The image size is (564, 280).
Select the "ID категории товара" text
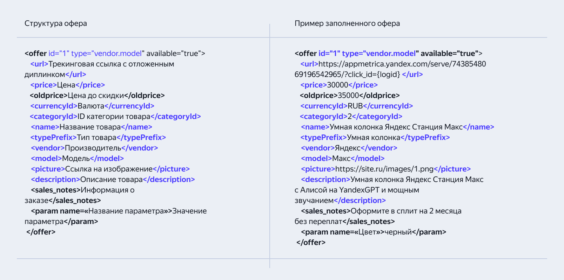tap(114, 117)
